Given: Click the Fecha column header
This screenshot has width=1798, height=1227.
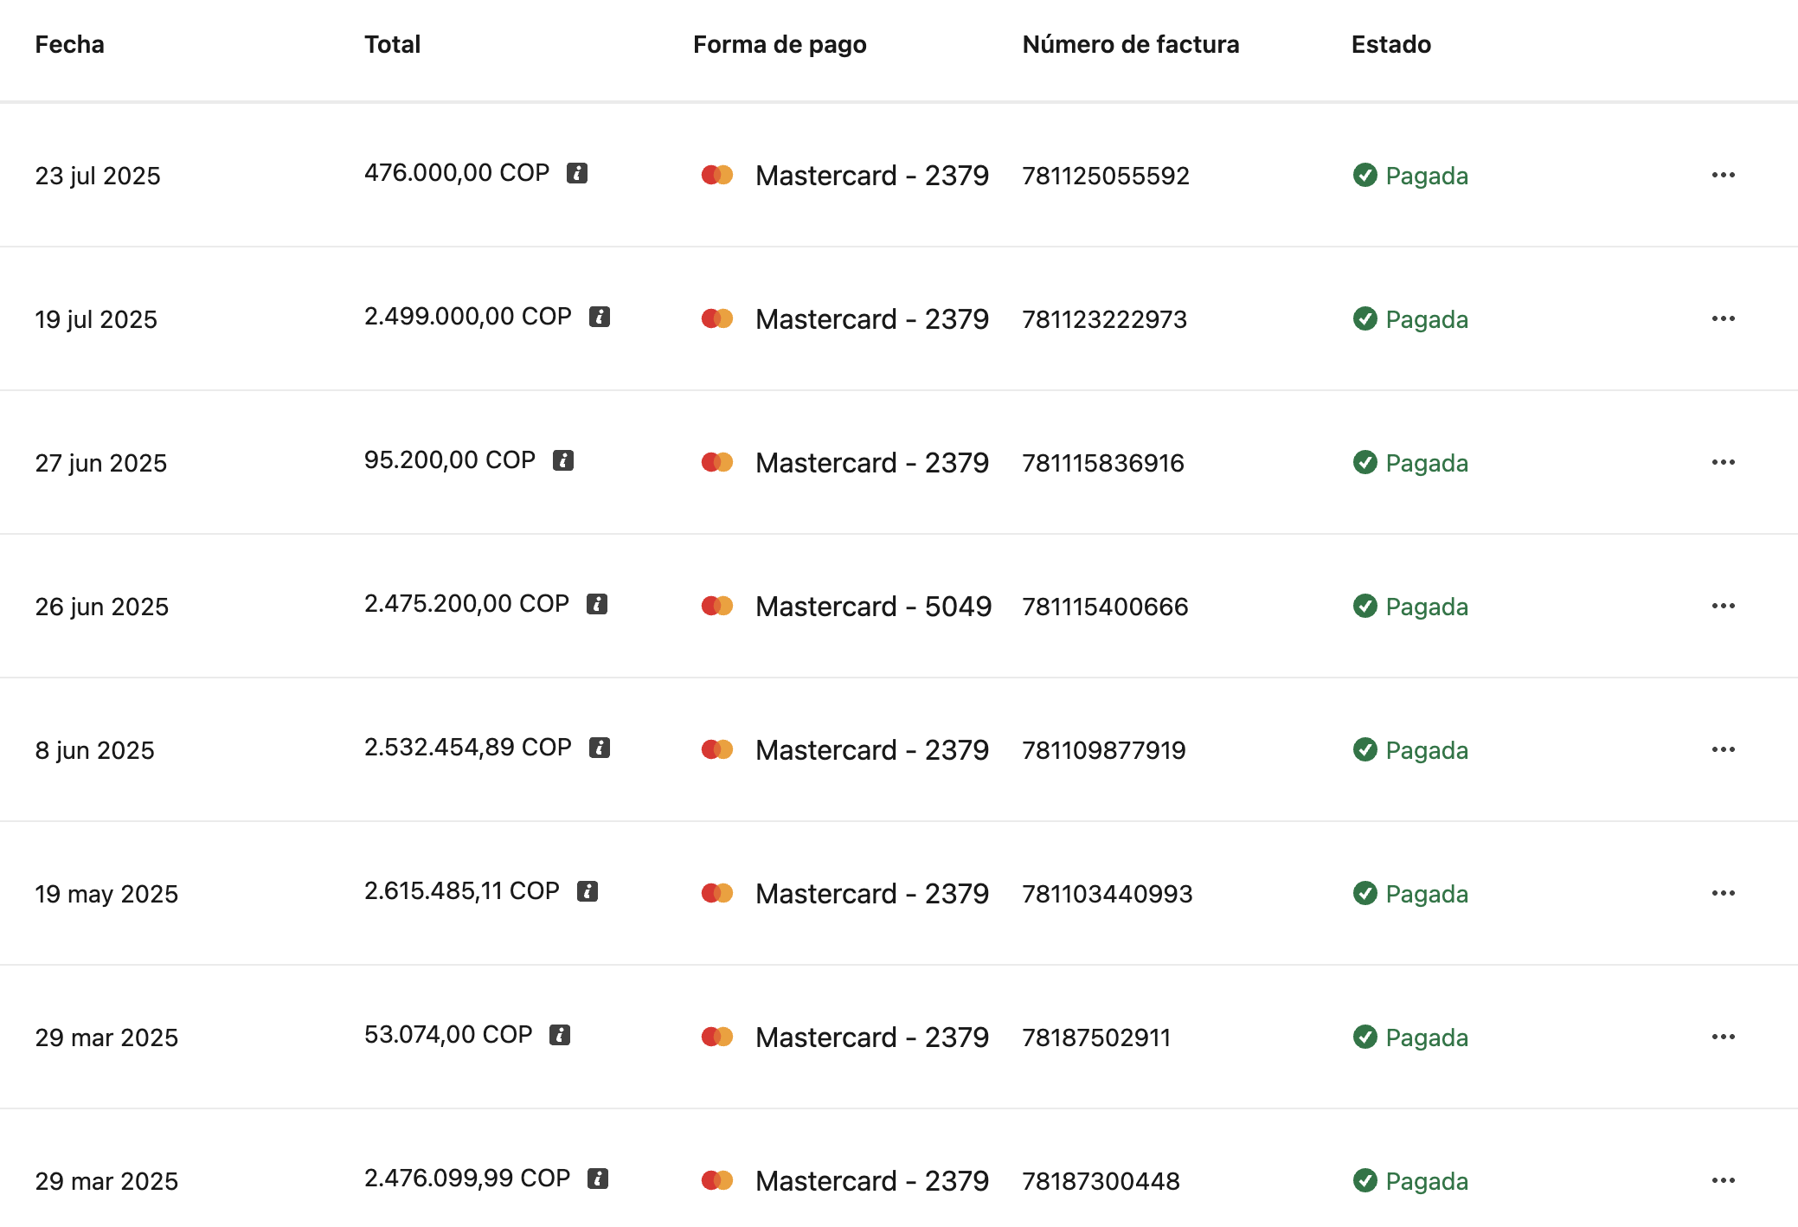Looking at the screenshot, I should [69, 44].
